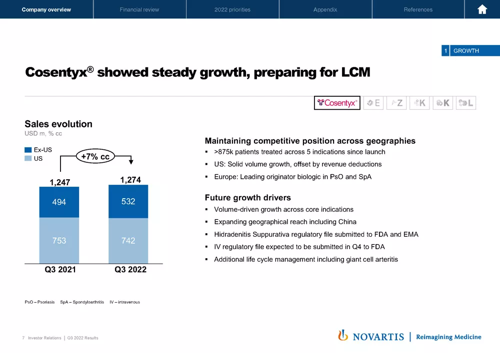
Task: Open the K product icon beside the L icon
Action: [x=443, y=103]
